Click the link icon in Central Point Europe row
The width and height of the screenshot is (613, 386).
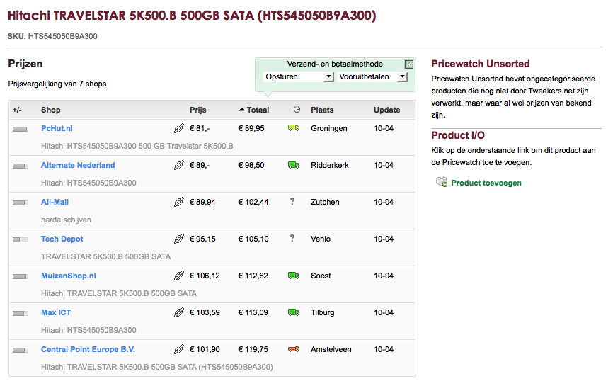pyautogui.click(x=178, y=349)
